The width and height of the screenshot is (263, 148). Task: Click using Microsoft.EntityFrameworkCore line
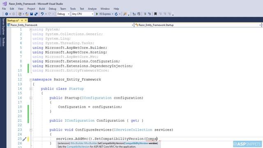71,70
